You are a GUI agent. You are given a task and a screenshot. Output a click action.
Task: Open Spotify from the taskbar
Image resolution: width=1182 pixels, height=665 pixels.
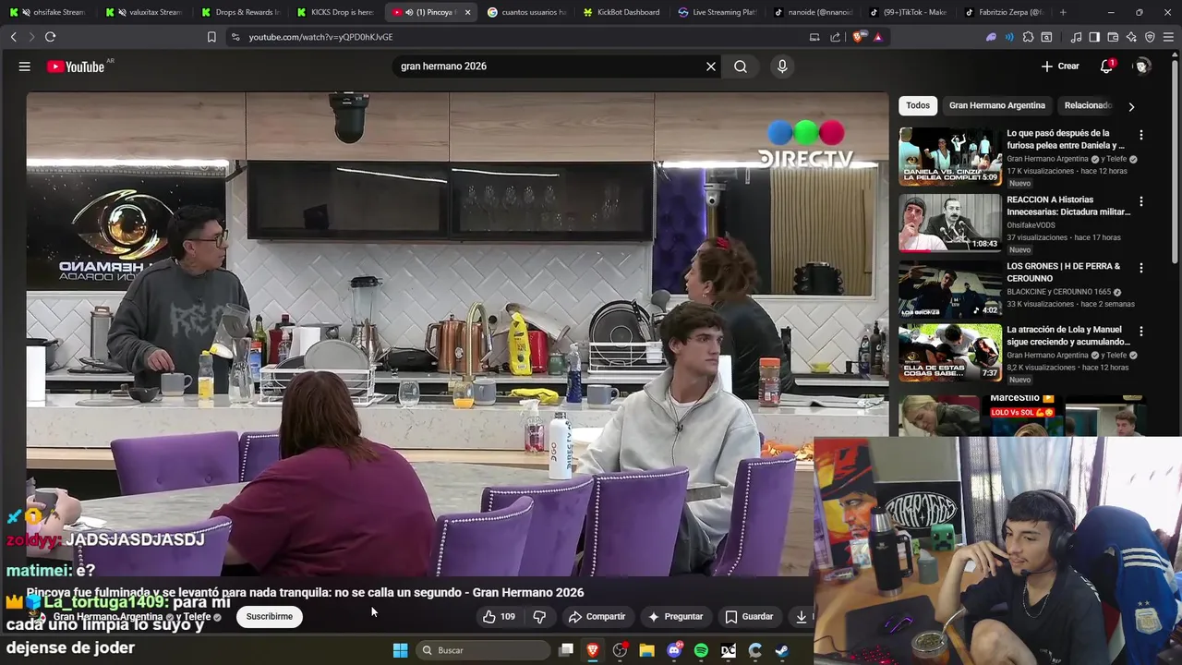pos(701,650)
